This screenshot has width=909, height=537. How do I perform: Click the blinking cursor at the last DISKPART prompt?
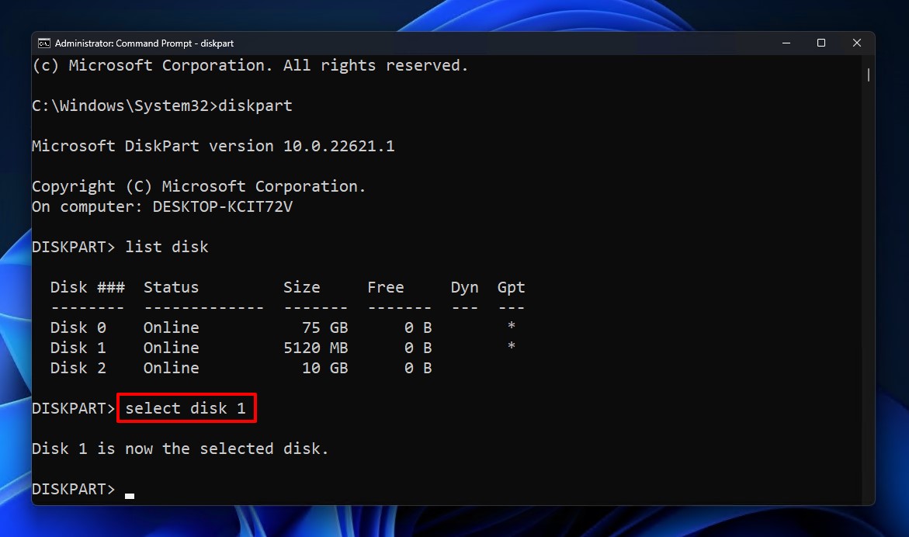(x=130, y=494)
